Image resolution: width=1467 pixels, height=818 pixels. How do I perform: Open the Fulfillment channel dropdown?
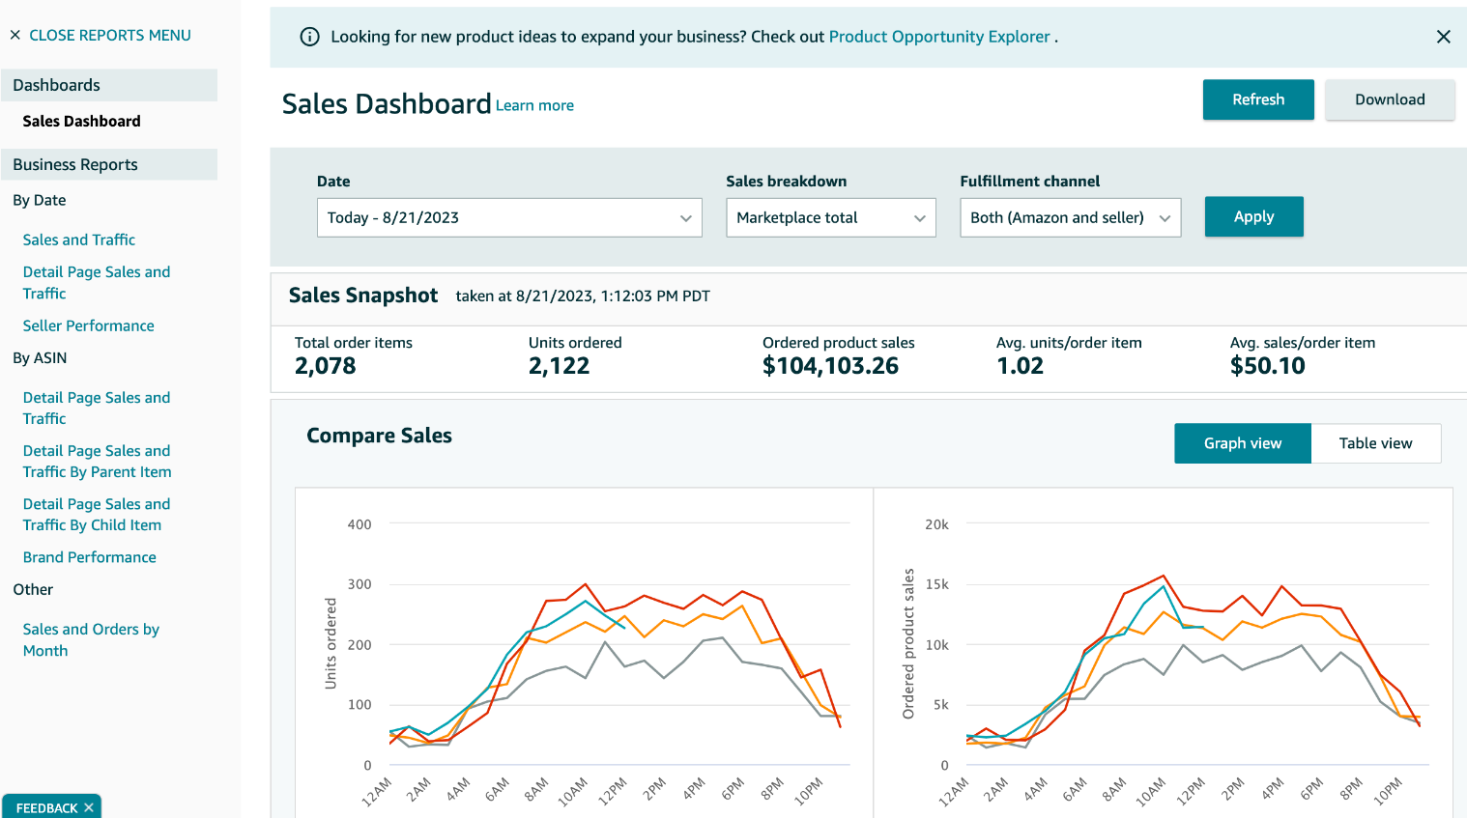[x=1070, y=217]
